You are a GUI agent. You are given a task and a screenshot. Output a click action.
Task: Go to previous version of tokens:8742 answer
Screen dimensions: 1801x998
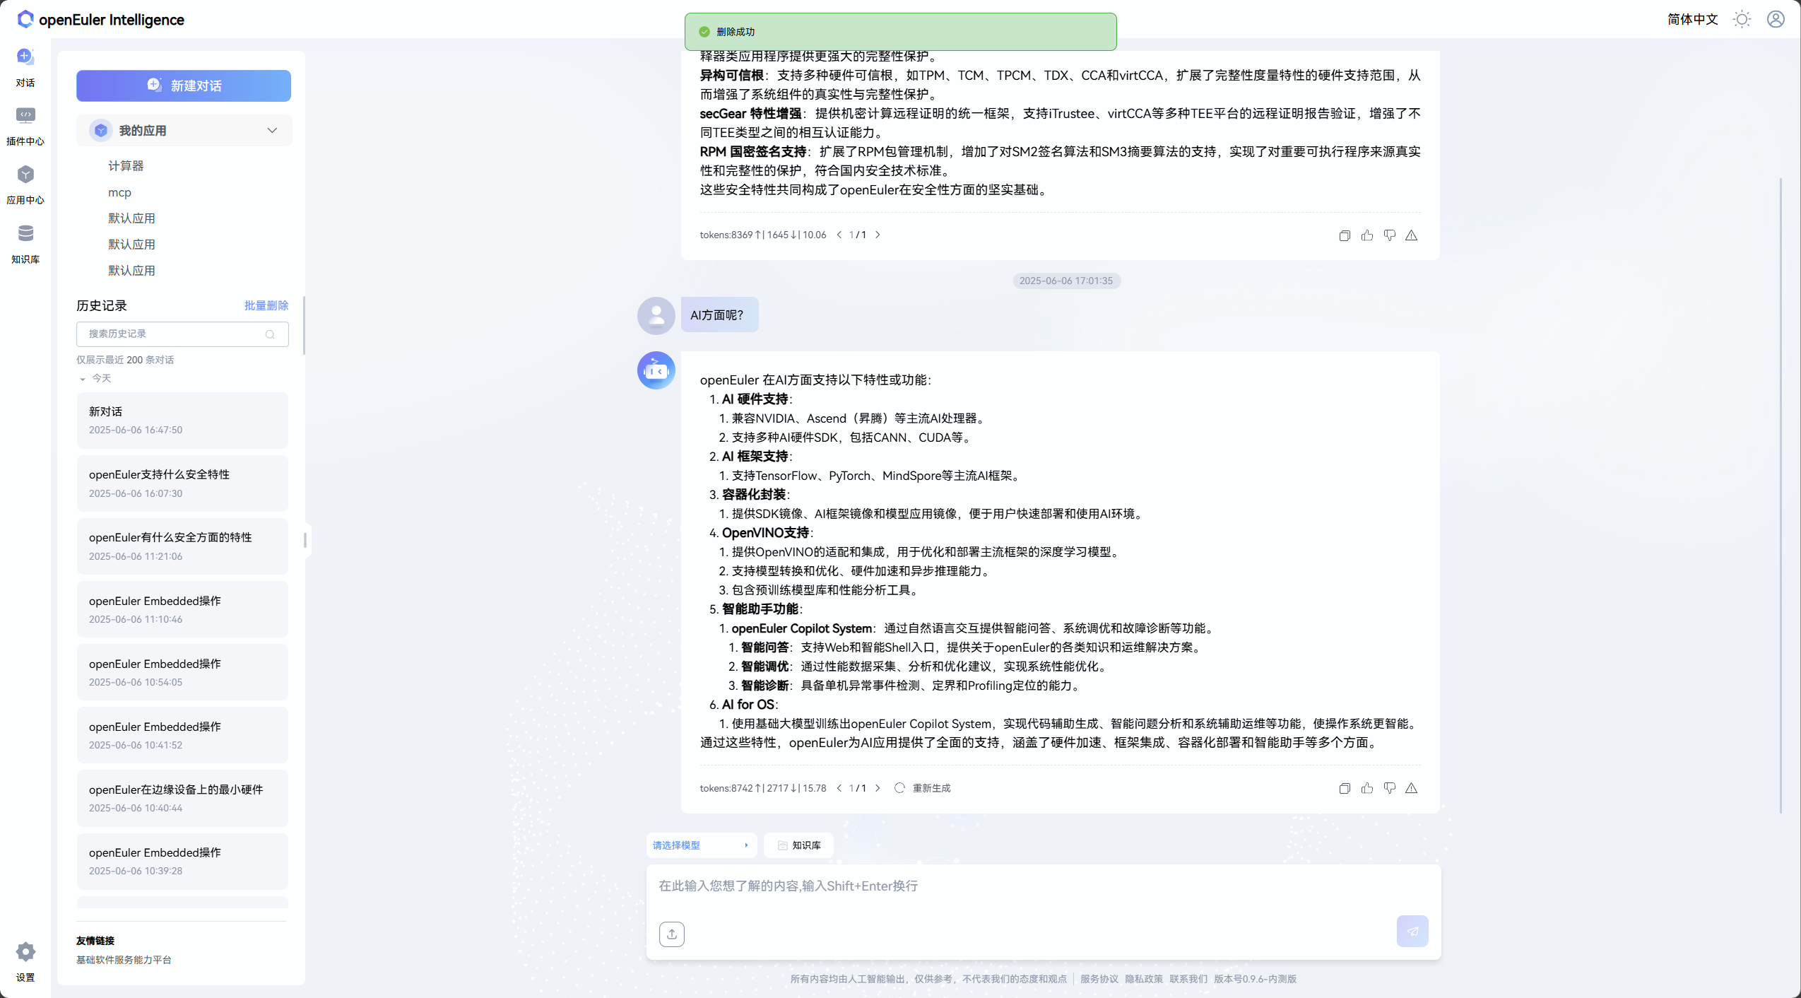839,788
